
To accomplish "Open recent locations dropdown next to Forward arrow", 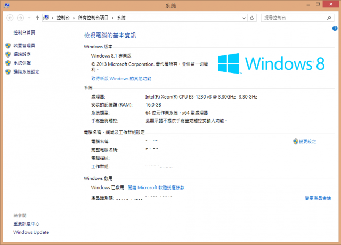I will (29, 18).
